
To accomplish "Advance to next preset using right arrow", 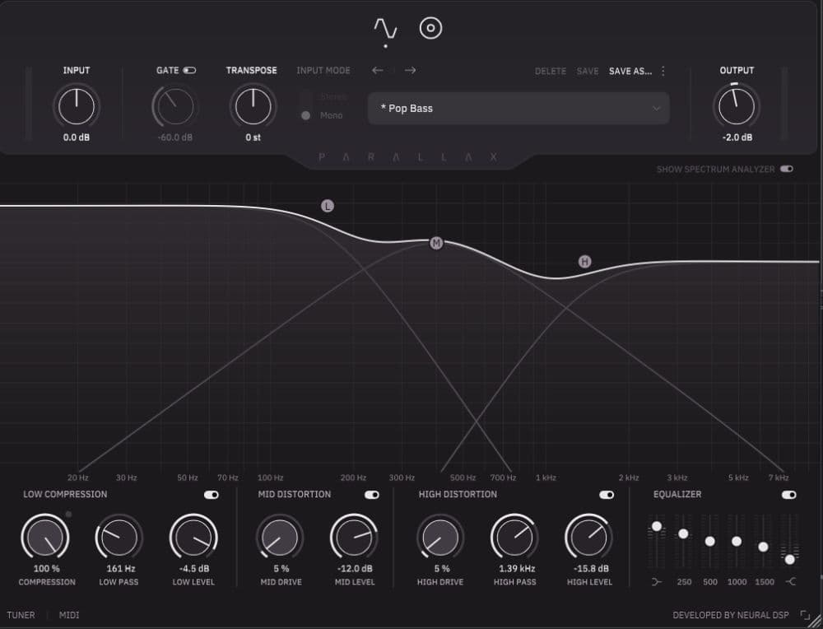I will point(409,71).
